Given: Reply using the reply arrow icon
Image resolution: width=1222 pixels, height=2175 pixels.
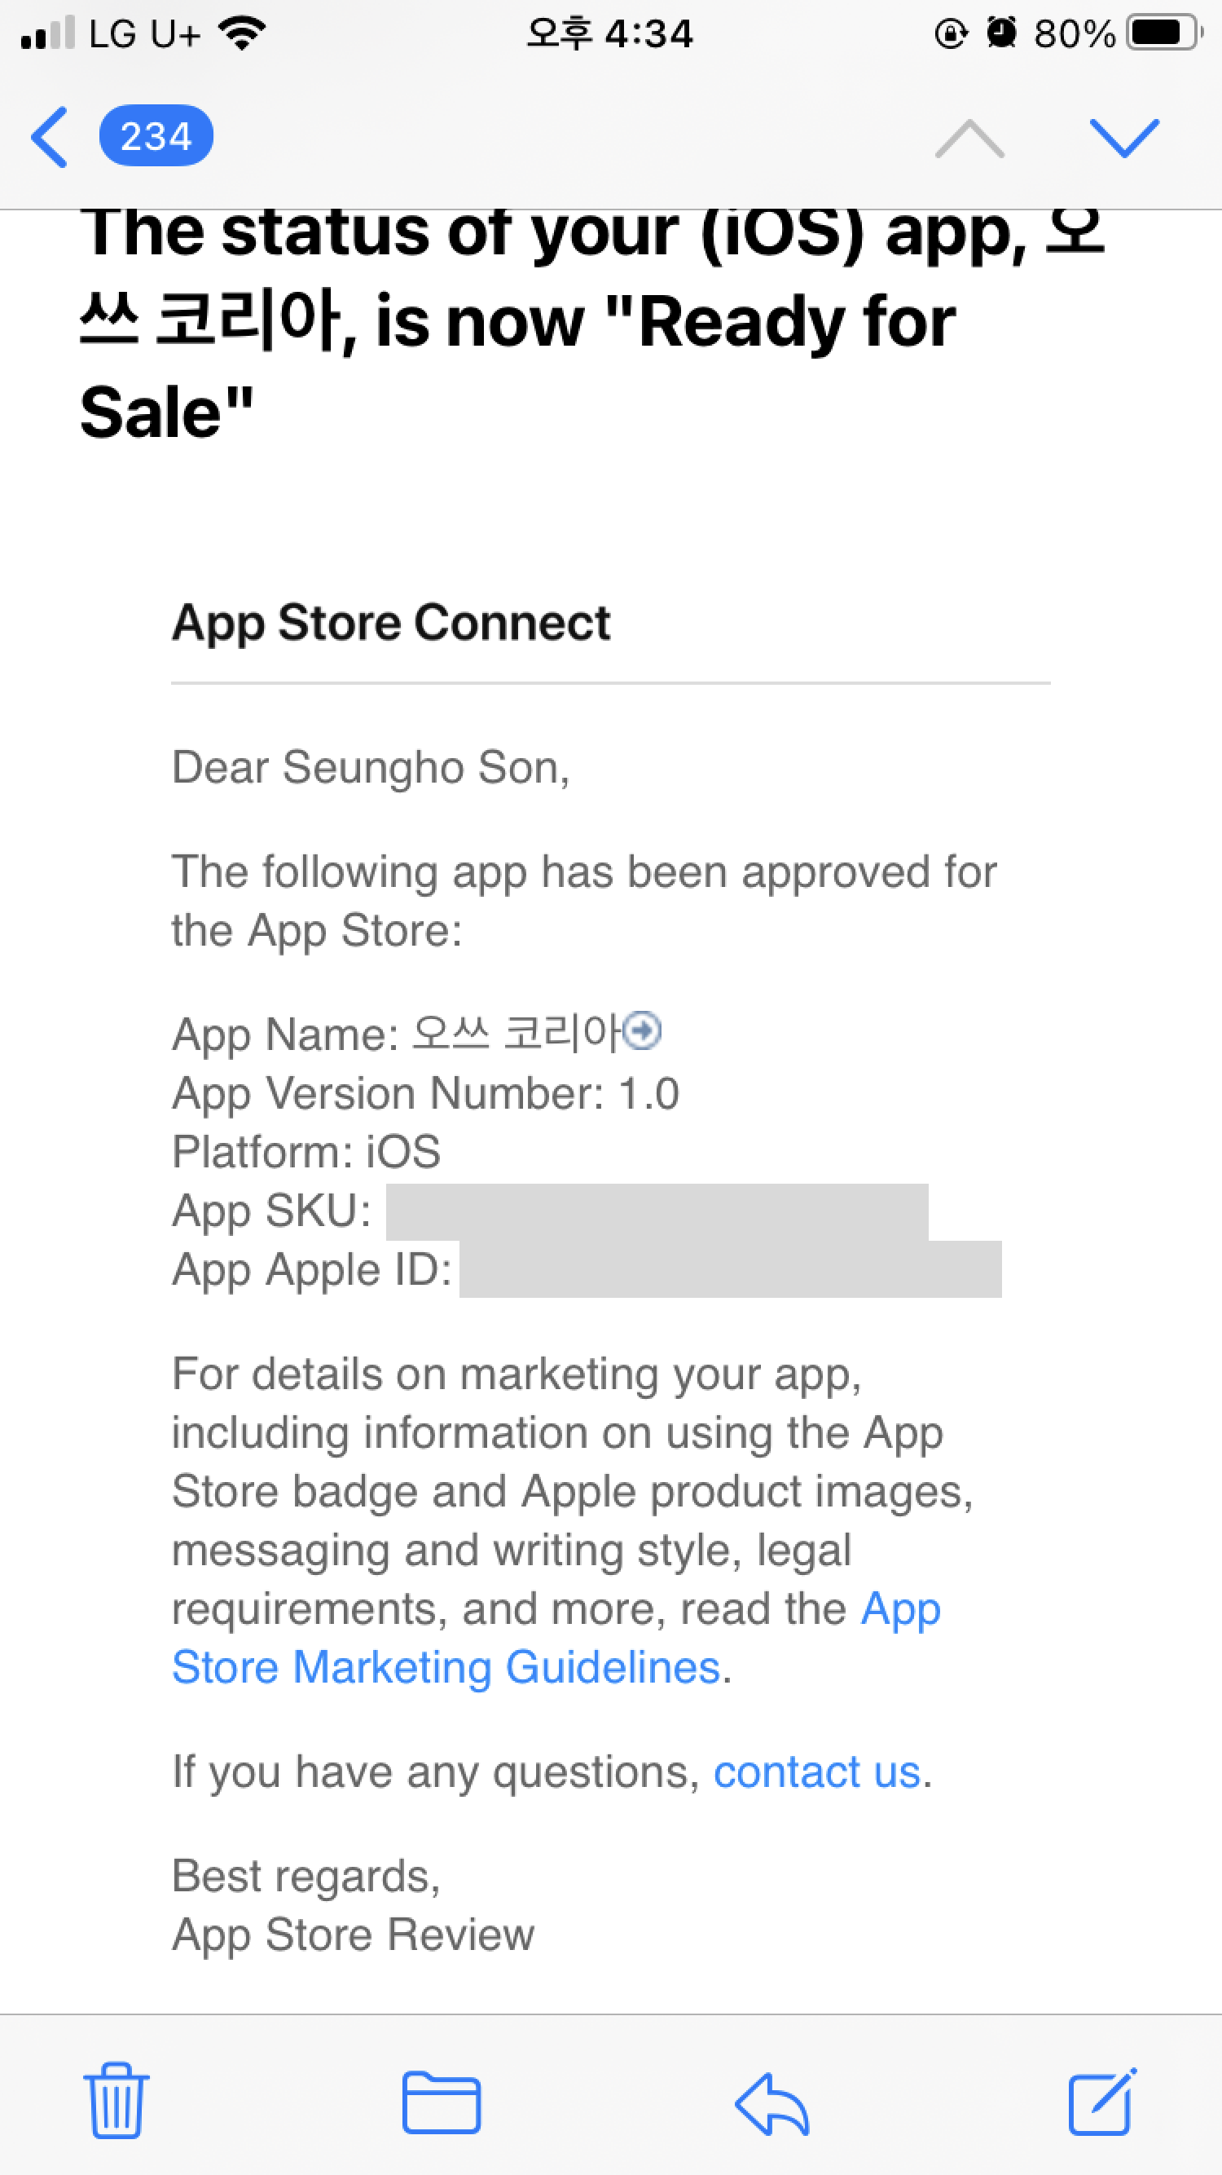Looking at the screenshot, I should 772,2103.
